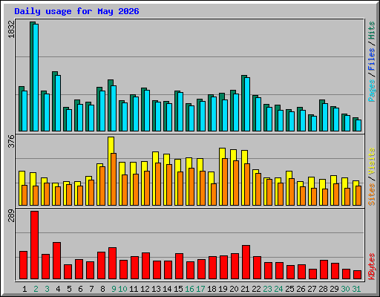This screenshot has height=297, width=380.
Task: Select day 18 on the x-axis
Action: click(212, 289)
